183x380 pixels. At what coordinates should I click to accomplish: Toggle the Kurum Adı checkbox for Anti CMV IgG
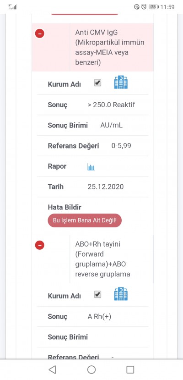pos(97,83)
